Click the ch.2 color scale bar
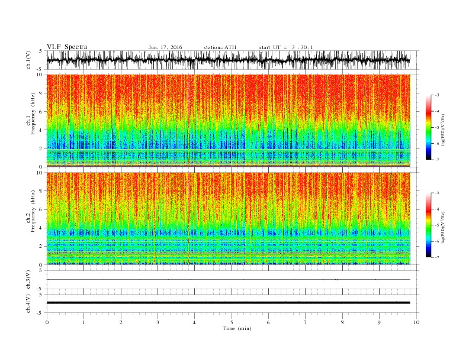This screenshot has width=469, height=362. (428, 225)
